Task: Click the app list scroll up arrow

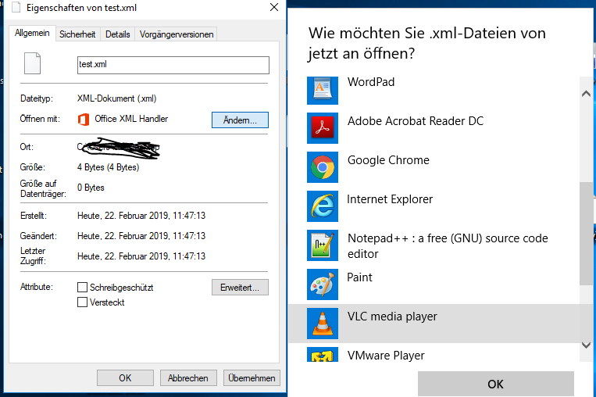Action: 586,94
